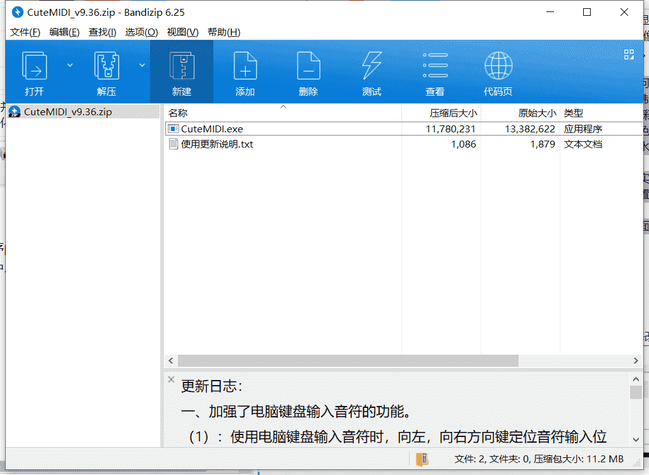Click the 新建 (New) archive icon
Screen dimensions: 649x475
(182, 66)
